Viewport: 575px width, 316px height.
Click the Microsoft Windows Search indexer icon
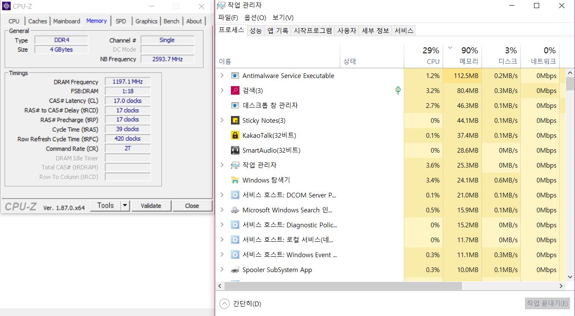235,210
